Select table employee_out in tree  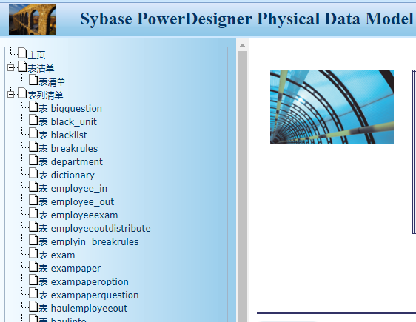(76, 201)
